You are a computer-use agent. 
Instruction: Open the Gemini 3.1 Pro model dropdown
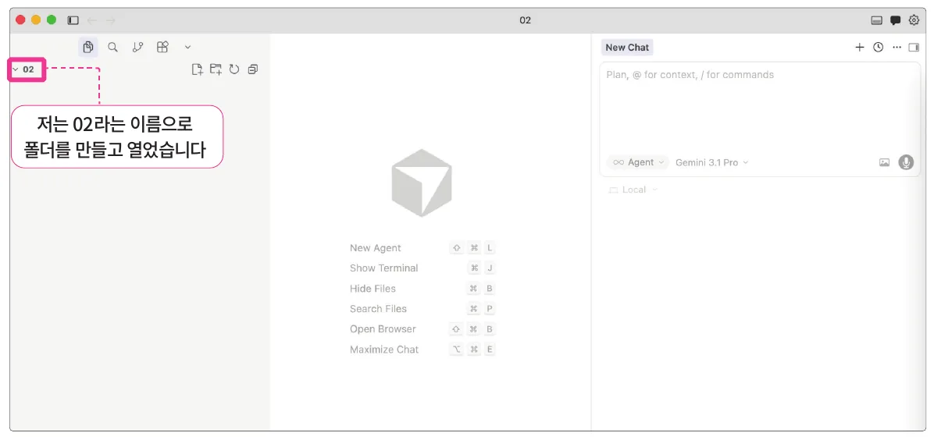[x=711, y=162]
